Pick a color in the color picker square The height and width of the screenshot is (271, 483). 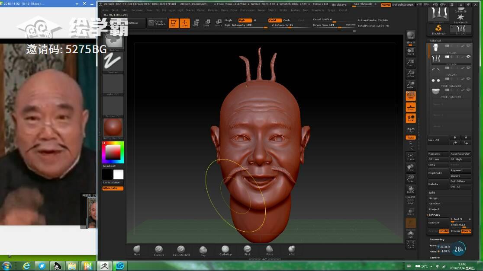pyautogui.click(x=113, y=152)
